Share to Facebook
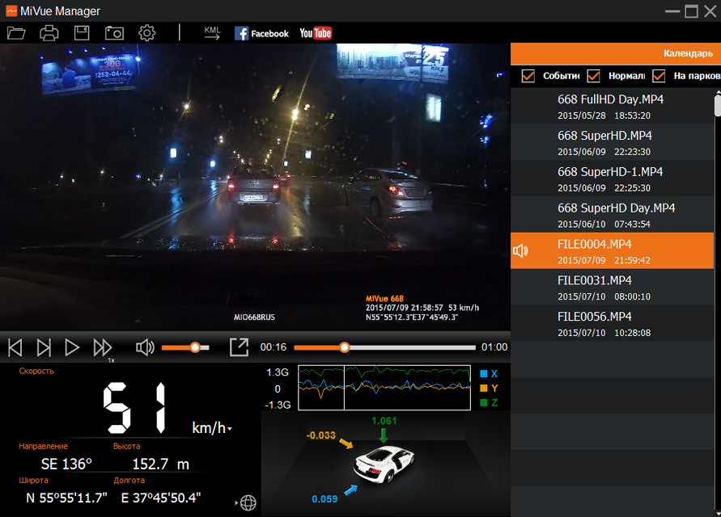The height and width of the screenshot is (517, 721). tap(261, 33)
